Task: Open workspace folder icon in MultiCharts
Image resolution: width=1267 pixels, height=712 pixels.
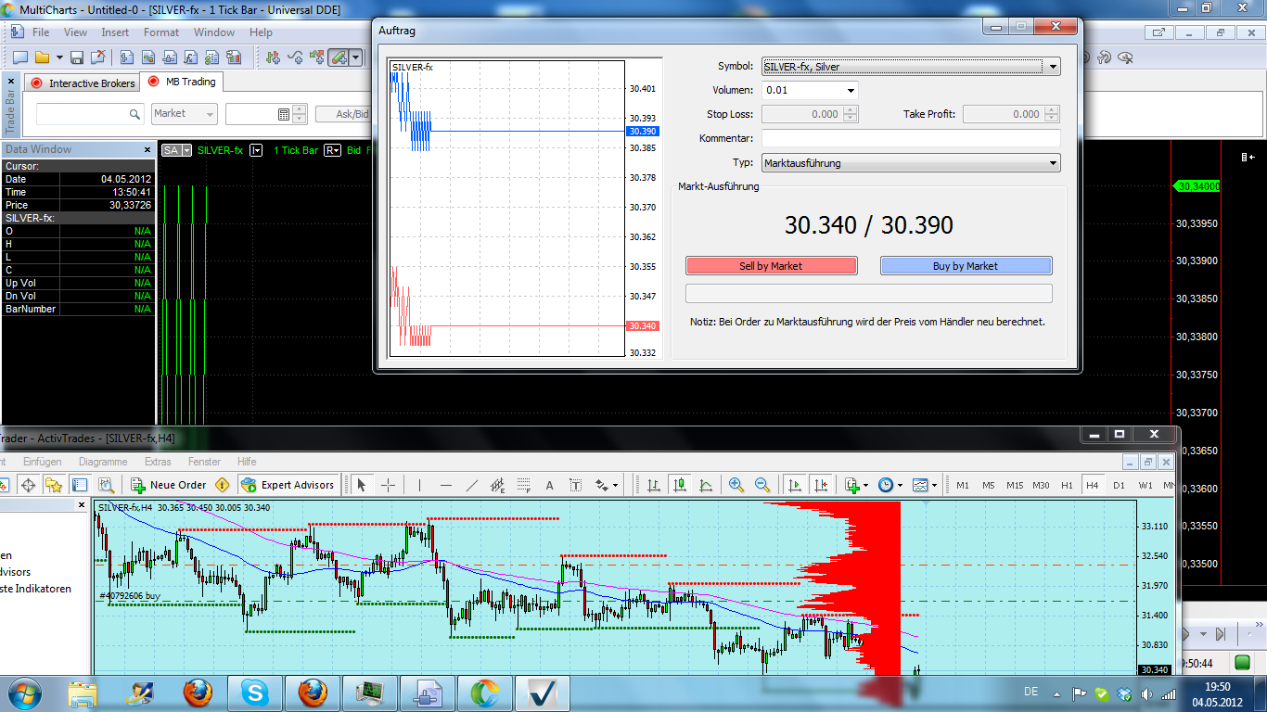Action: click(x=43, y=57)
